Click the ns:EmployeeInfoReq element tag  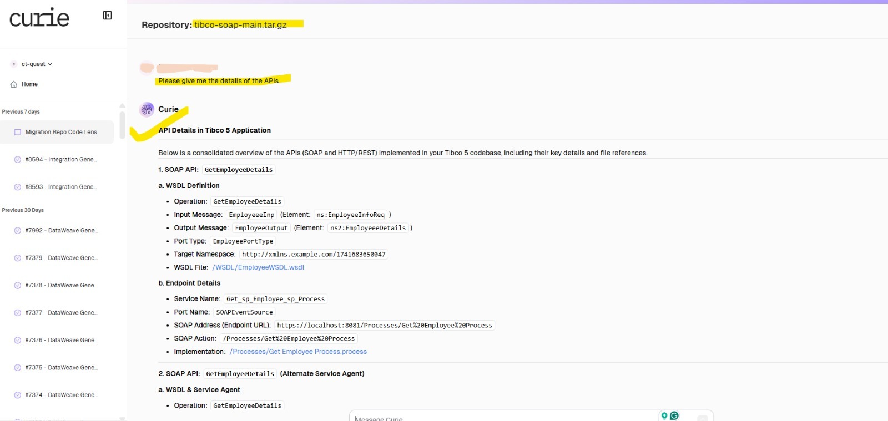(350, 215)
